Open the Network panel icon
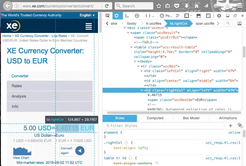 click(178, 16)
